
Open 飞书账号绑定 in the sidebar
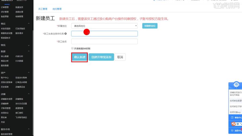coord(21,118)
